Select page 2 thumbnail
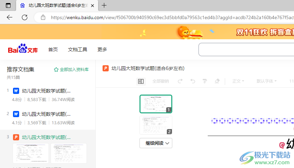294x168 pixels. [x=156, y=125]
